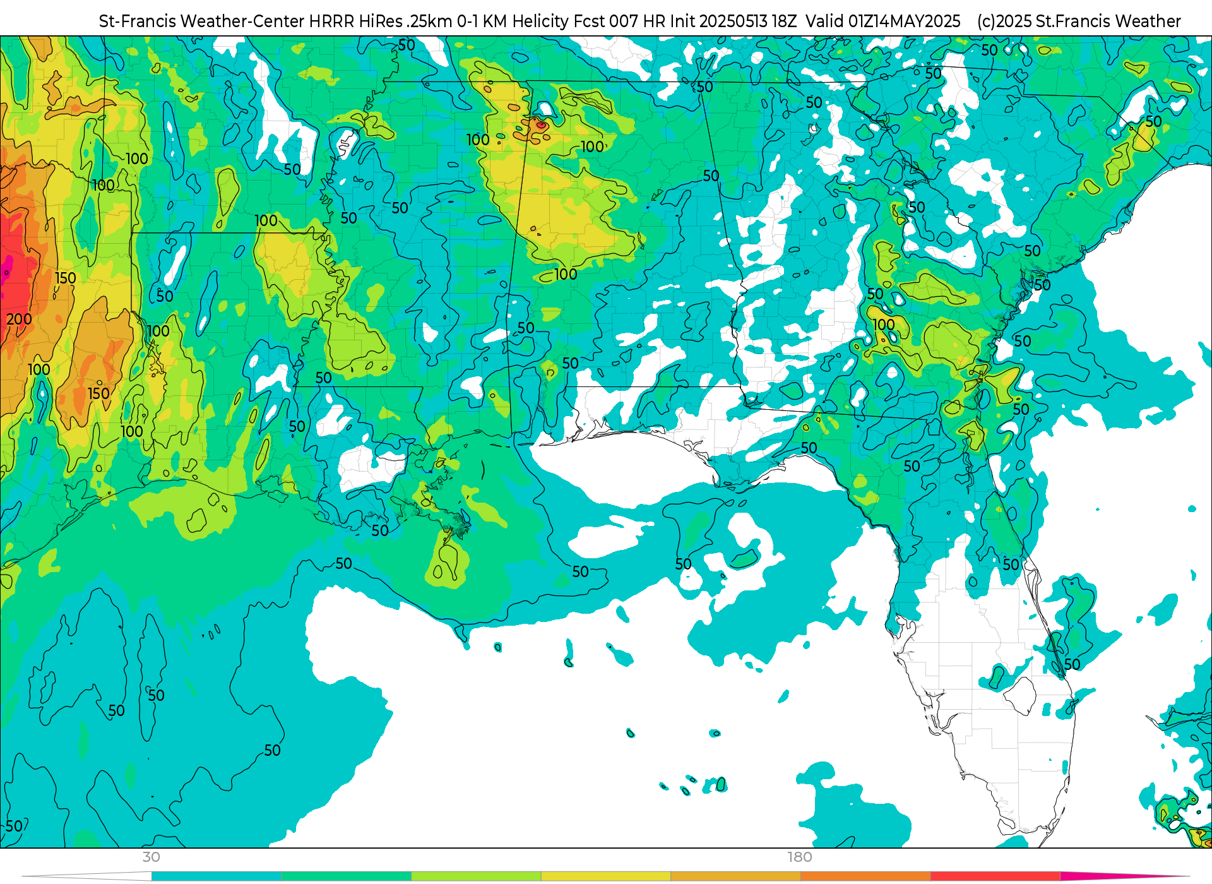
Task: Click the cyan segment of the color bar
Action: pyautogui.click(x=217, y=876)
